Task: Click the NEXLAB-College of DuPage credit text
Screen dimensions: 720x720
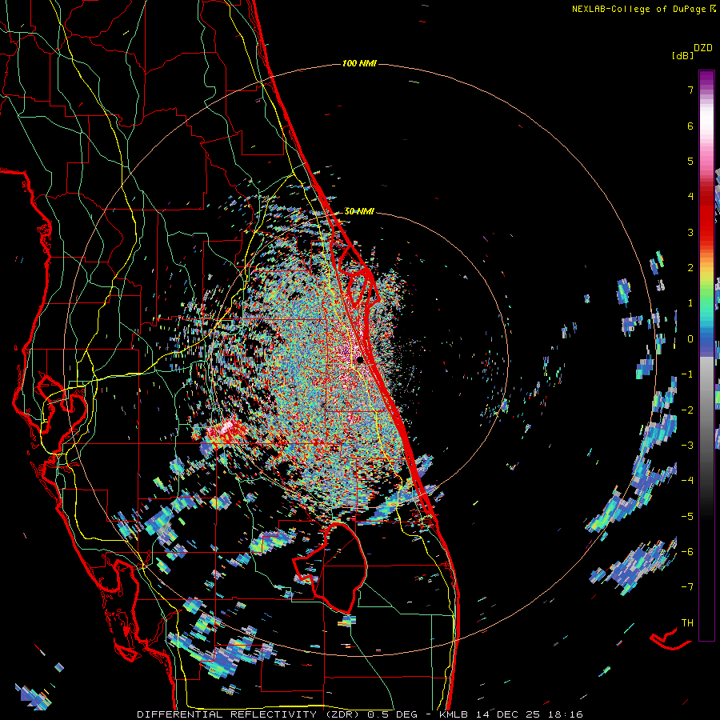Action: tap(644, 9)
